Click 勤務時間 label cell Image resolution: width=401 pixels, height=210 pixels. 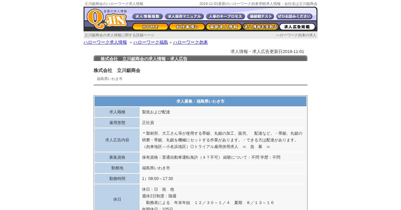[x=117, y=179]
